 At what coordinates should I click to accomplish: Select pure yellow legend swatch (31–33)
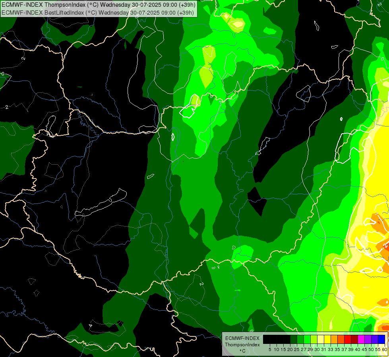pyautogui.click(x=327, y=339)
